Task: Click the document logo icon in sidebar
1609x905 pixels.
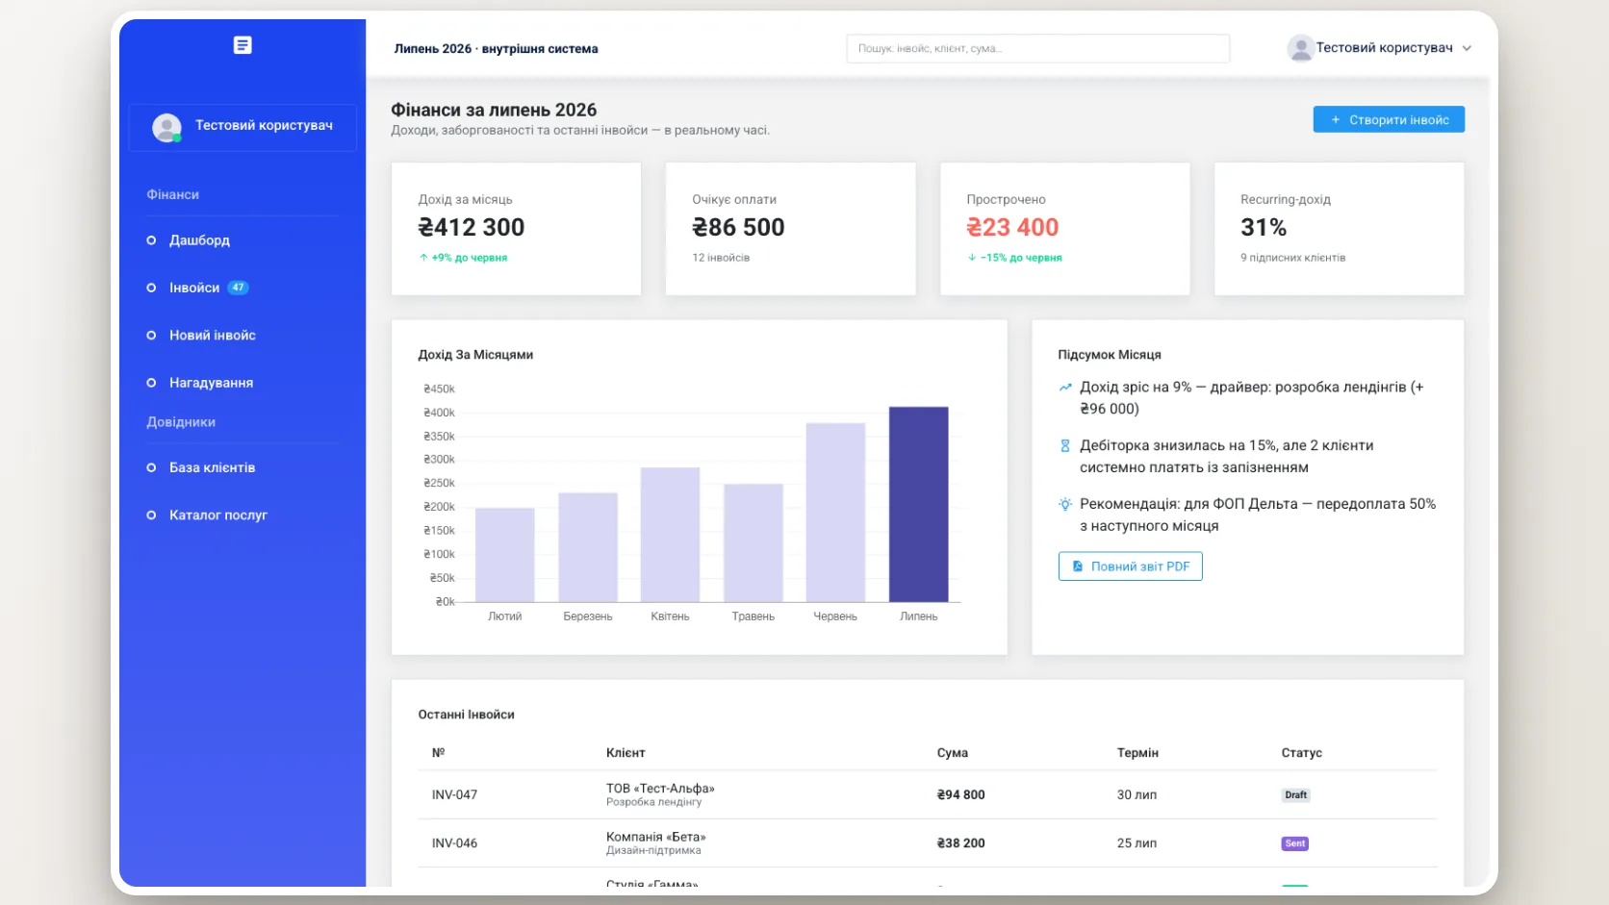Action: pyautogui.click(x=243, y=45)
